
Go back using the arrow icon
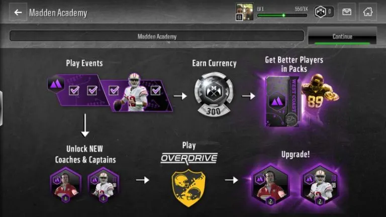(x=18, y=12)
